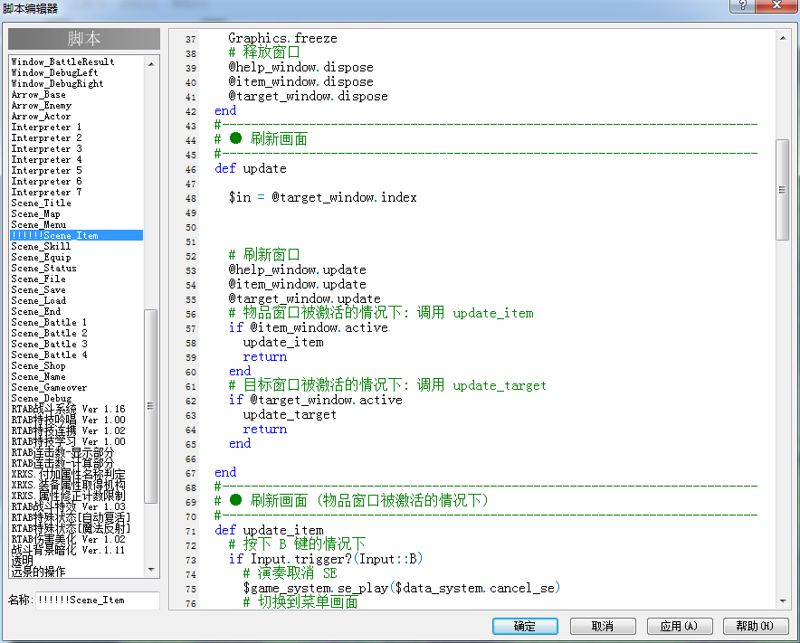Select Arrow_Enemy script
Viewport: 800px width, 643px height.
[x=42, y=106]
